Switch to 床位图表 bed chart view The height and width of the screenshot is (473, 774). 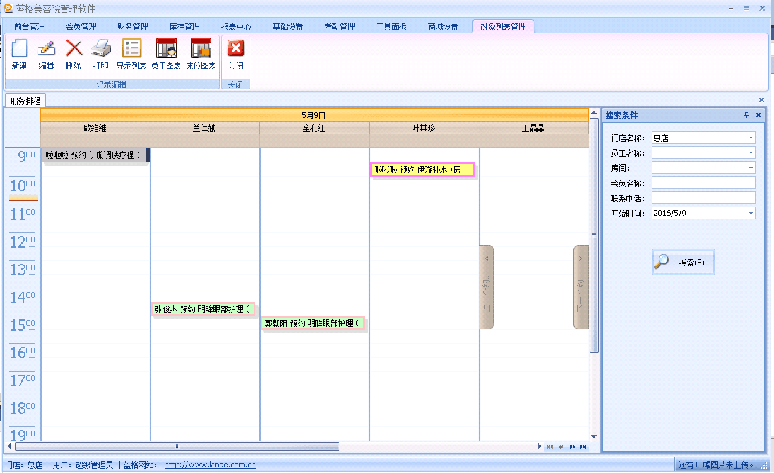click(x=201, y=49)
